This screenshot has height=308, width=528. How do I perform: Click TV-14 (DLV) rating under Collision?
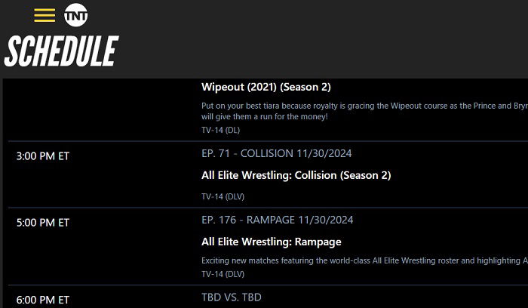(223, 196)
